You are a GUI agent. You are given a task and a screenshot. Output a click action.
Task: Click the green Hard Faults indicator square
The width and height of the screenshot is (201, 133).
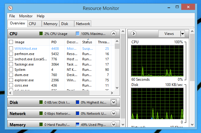pyautogui.click(x=41, y=124)
